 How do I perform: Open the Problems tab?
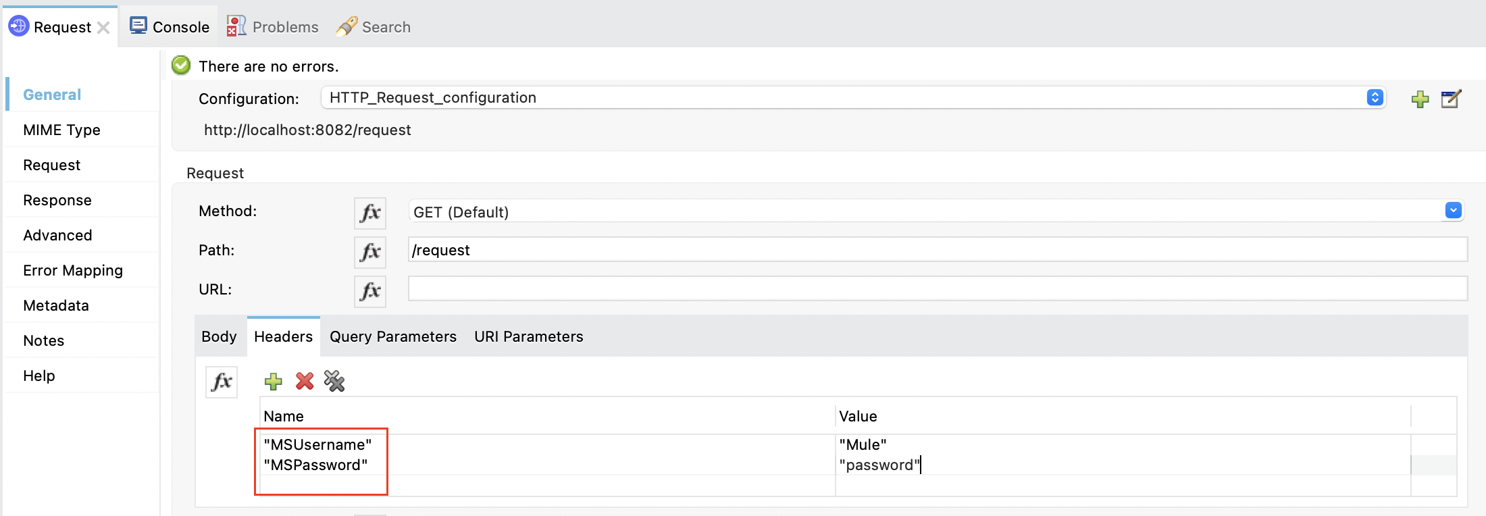(x=273, y=27)
